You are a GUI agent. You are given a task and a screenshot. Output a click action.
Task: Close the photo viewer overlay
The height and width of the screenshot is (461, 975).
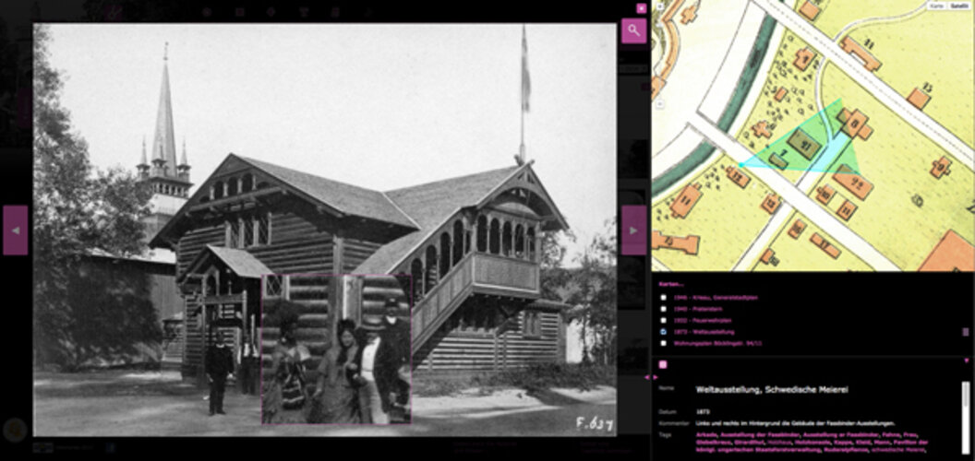(641, 8)
